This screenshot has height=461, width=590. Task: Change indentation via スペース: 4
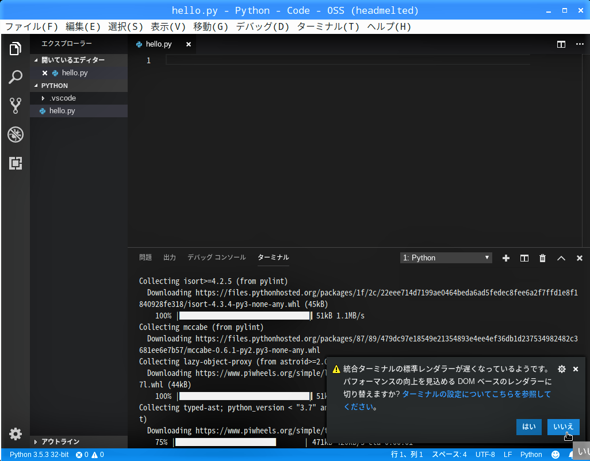click(x=449, y=455)
